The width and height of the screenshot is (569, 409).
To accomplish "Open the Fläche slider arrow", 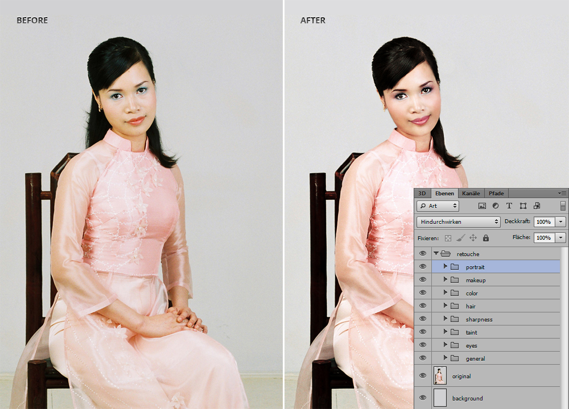I will pyautogui.click(x=561, y=237).
